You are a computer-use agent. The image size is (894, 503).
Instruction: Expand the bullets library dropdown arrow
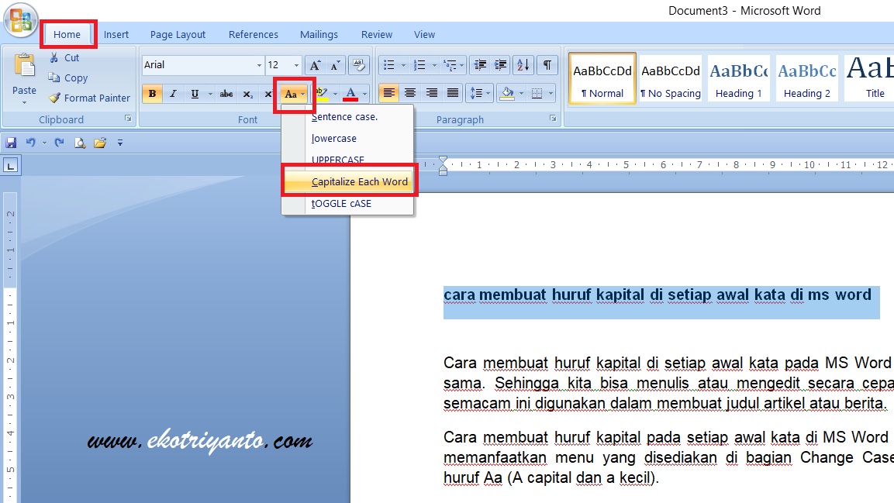pyautogui.click(x=403, y=65)
